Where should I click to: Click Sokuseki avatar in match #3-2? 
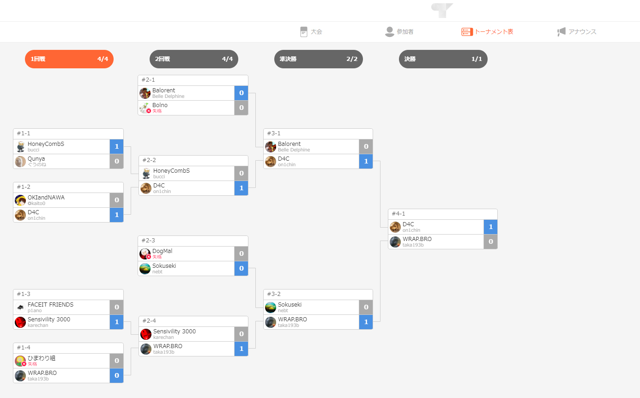[271, 308]
